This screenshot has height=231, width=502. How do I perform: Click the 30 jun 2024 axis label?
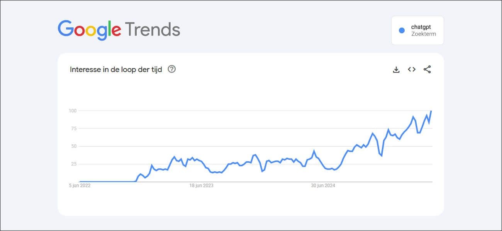[x=322, y=186]
